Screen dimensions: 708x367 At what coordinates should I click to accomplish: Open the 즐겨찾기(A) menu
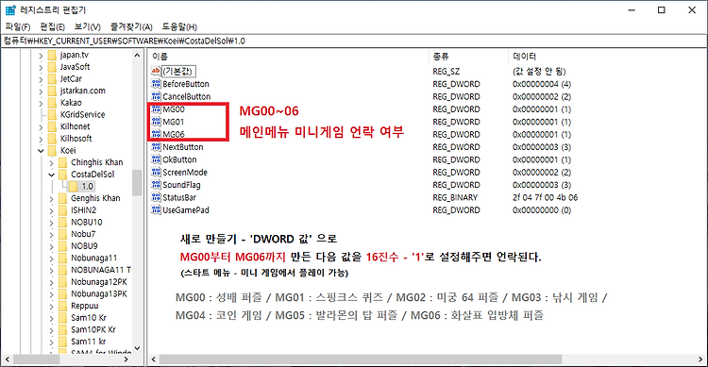click(x=131, y=27)
